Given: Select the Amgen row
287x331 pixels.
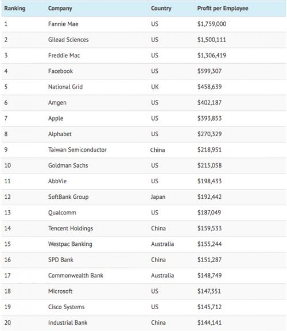Looking at the screenshot, I should pos(143,103).
